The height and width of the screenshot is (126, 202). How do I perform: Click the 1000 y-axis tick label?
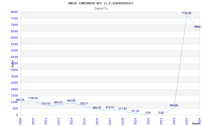pyautogui.click(x=14, y=102)
